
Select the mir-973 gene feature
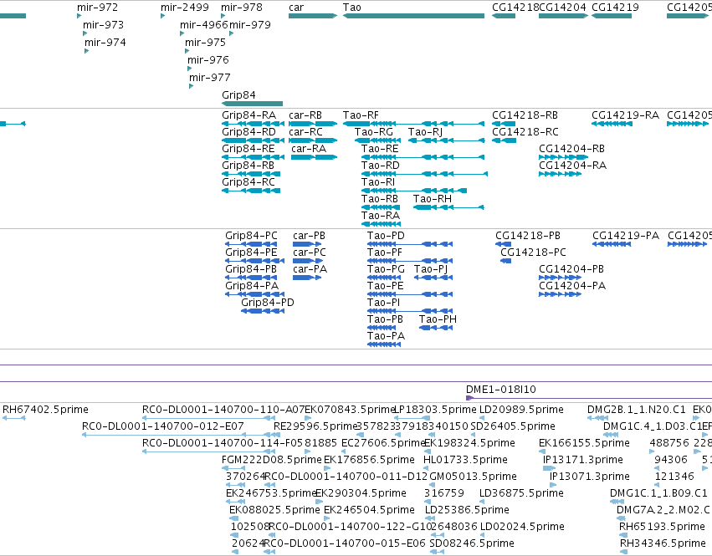(x=85, y=33)
